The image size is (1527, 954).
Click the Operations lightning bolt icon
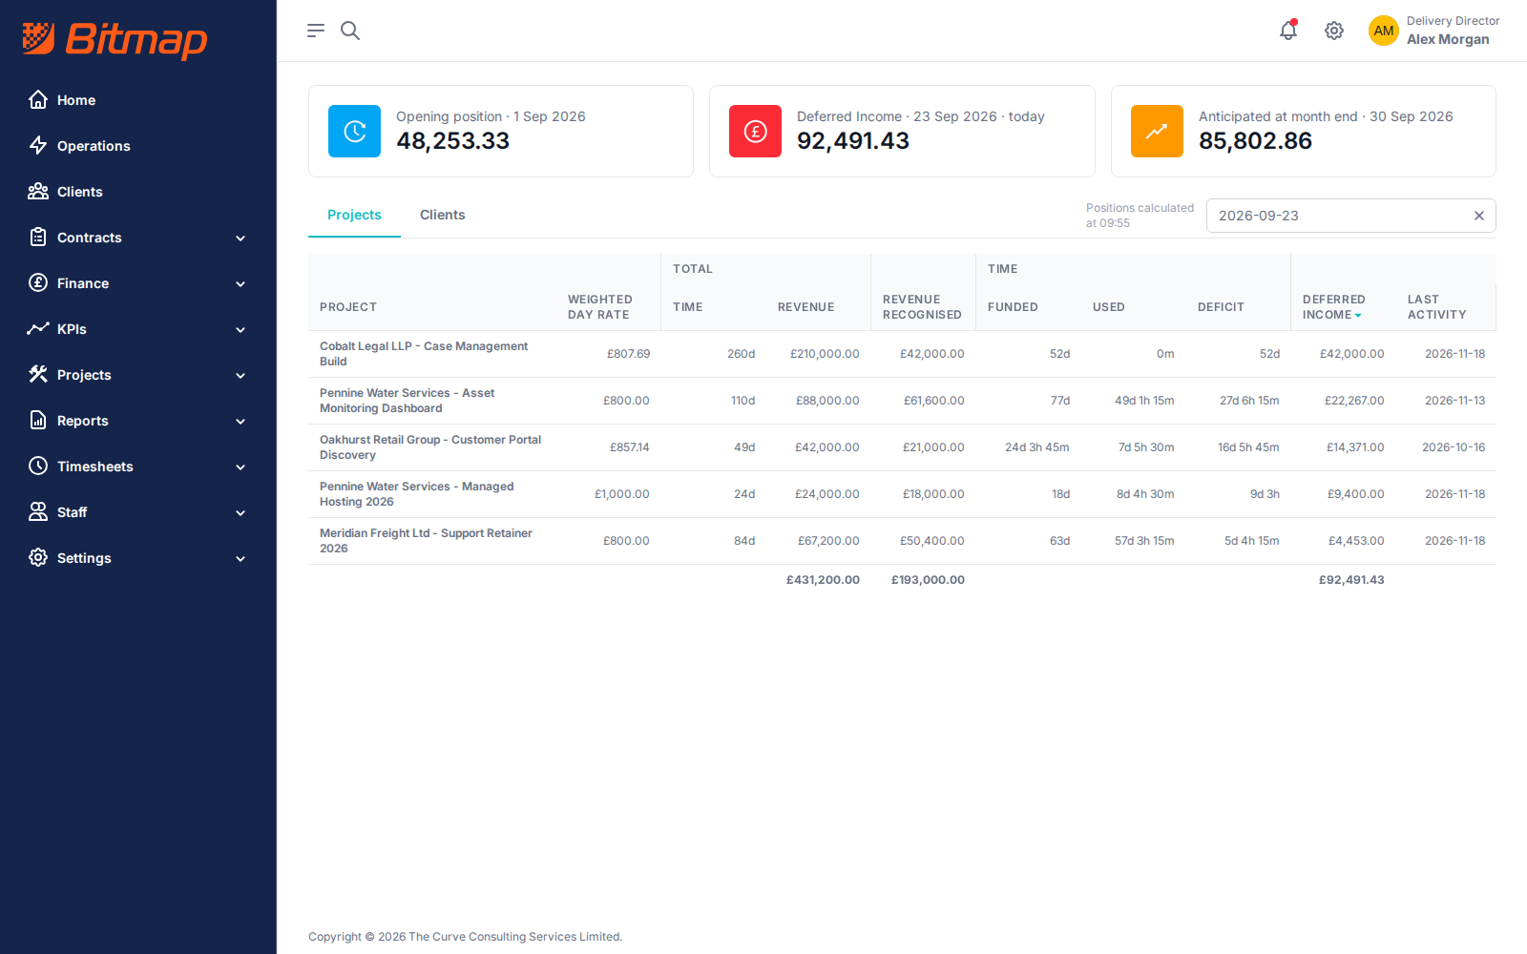(x=38, y=145)
